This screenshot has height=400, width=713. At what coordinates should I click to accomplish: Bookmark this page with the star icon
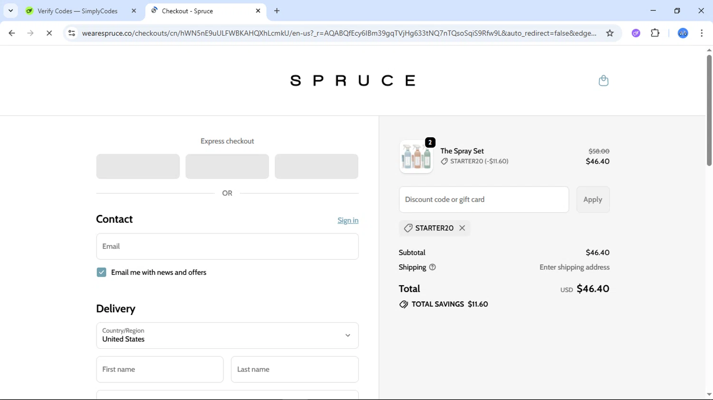tap(610, 33)
